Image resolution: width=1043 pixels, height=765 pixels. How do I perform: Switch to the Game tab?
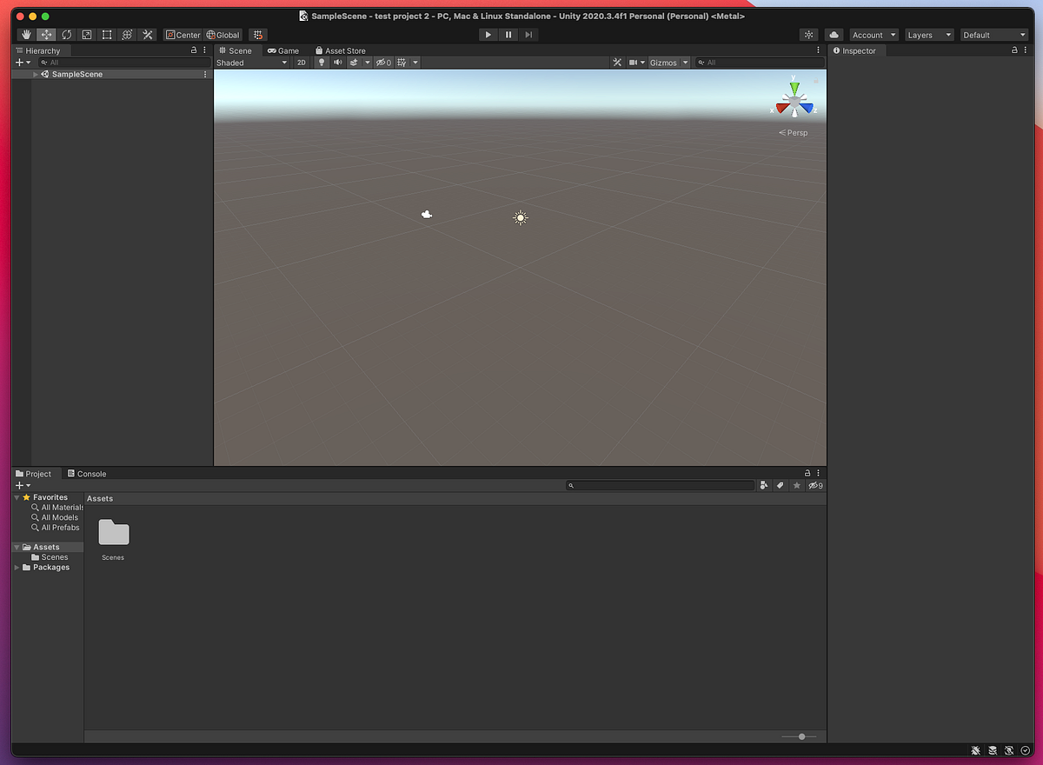[x=283, y=50]
